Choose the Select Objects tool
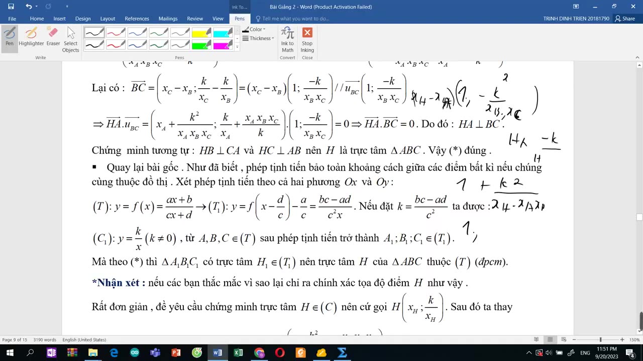Screen dimensions: 643x361 pos(70,40)
